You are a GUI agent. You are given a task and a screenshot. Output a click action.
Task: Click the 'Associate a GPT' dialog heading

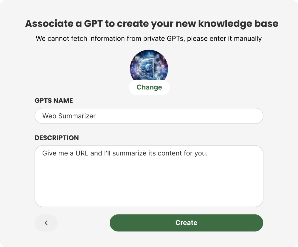pyautogui.click(x=152, y=24)
